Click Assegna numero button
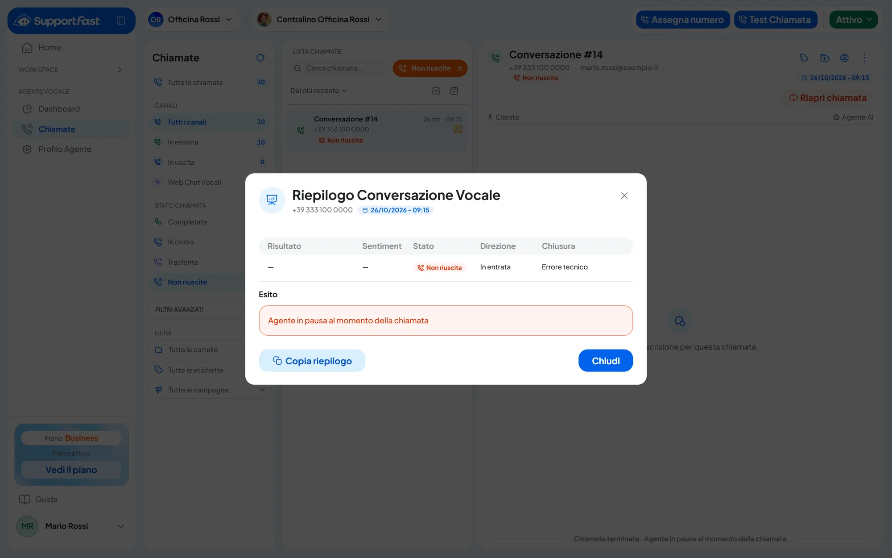Image resolution: width=892 pixels, height=558 pixels. [682, 20]
